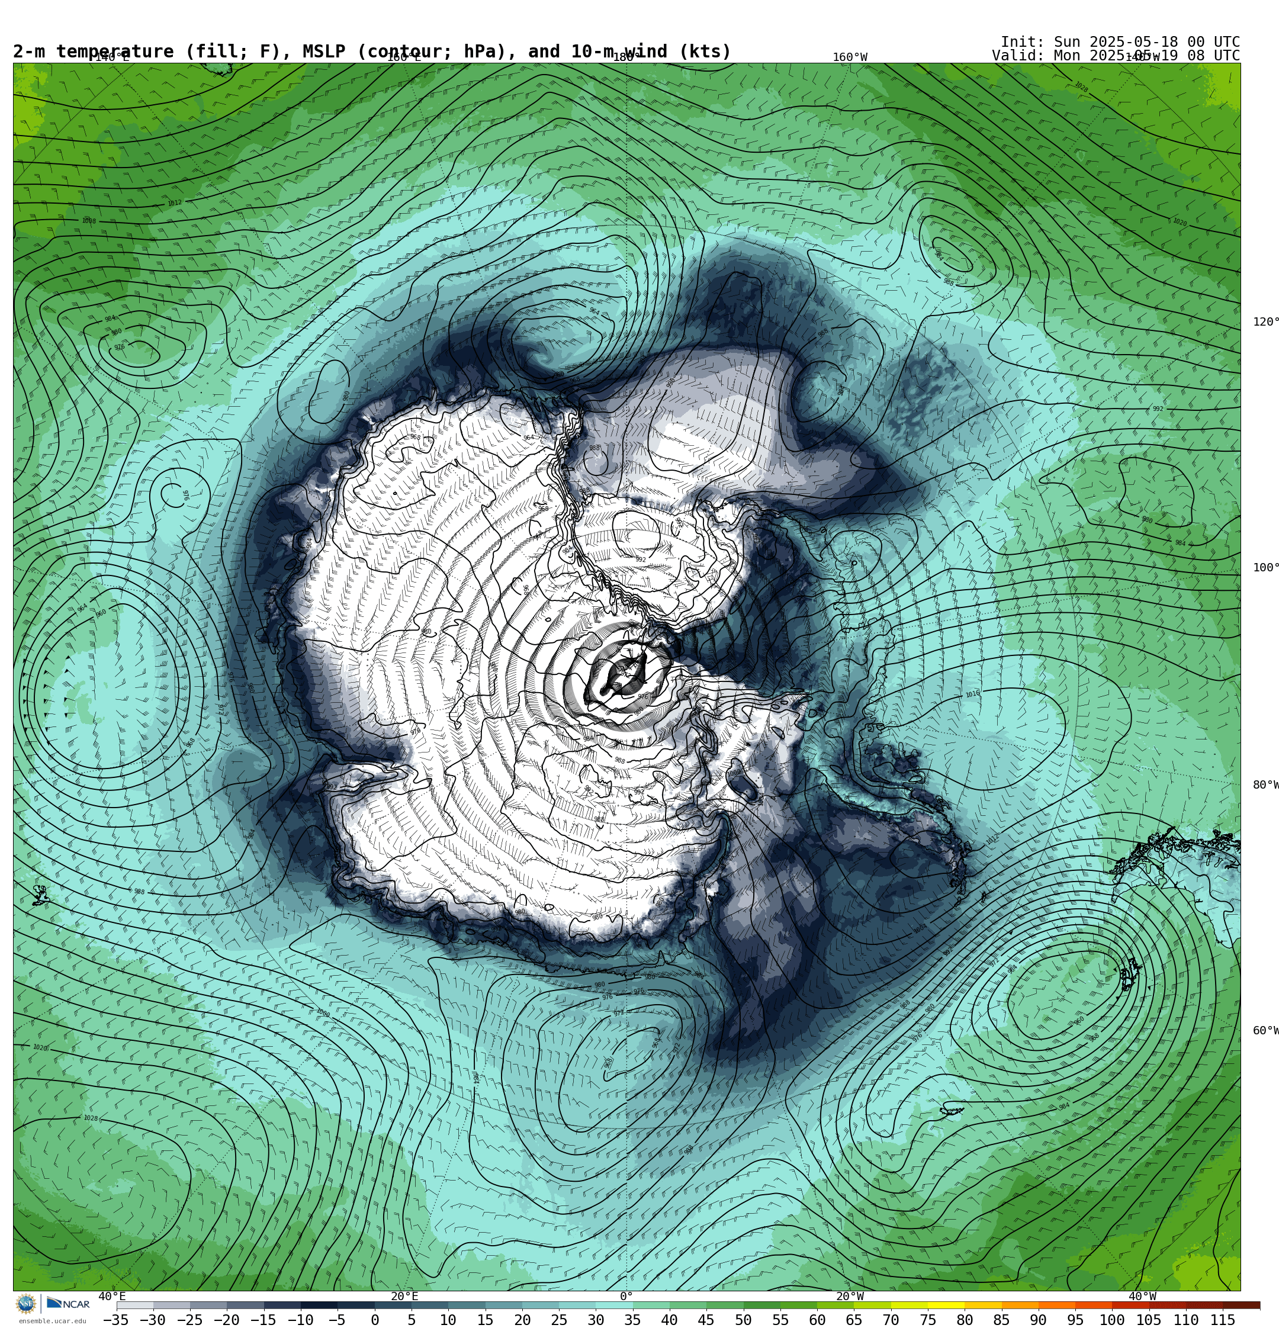
Task: Click the dark red colorbar segment after 115
Action: 1241,1305
